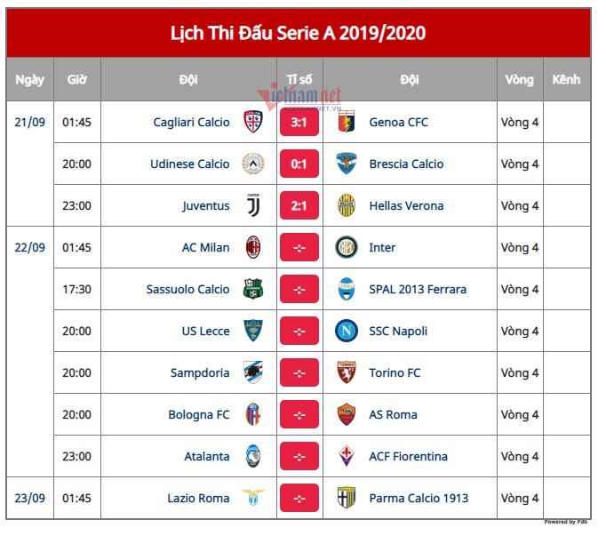This screenshot has width=606, height=536.
Task: Click the Genoa CFC club crest
Action: [x=347, y=122]
